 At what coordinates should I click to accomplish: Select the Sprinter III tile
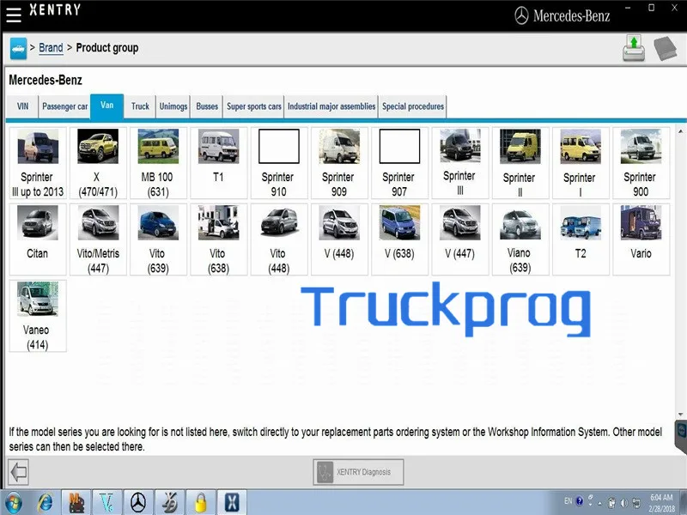460,163
